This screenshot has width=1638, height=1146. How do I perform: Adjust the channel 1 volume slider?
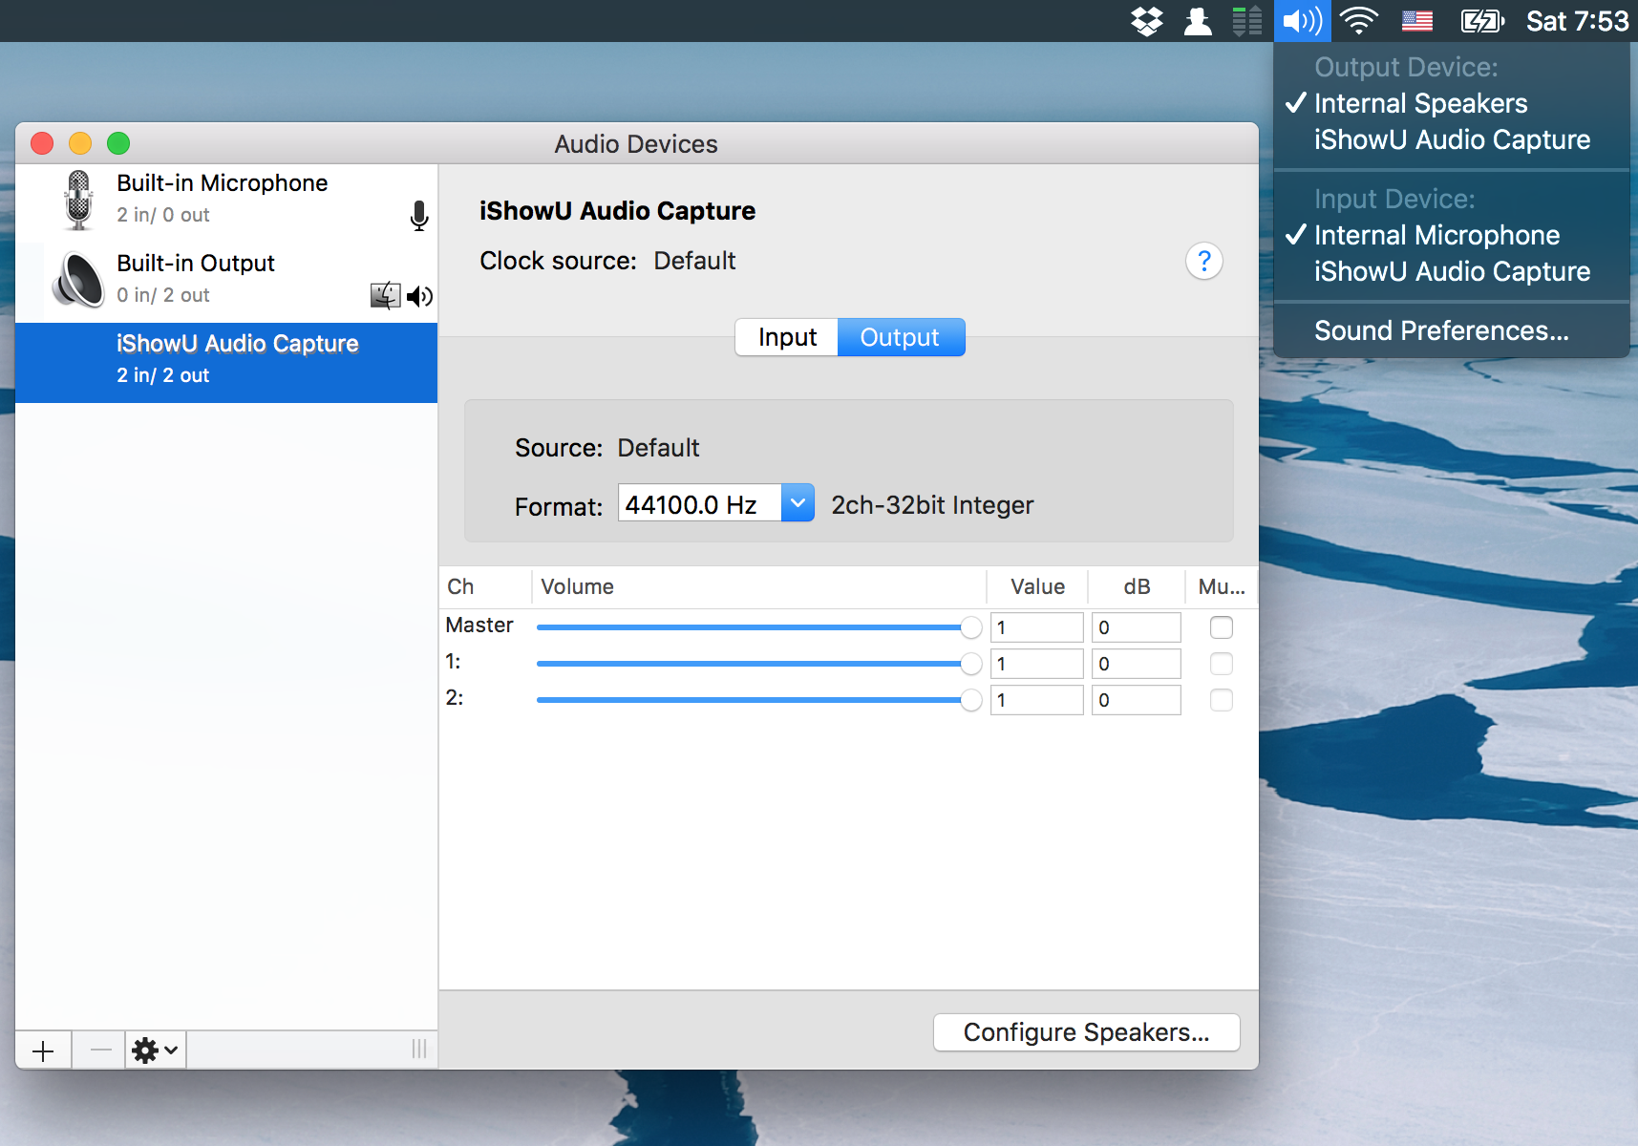click(x=758, y=664)
